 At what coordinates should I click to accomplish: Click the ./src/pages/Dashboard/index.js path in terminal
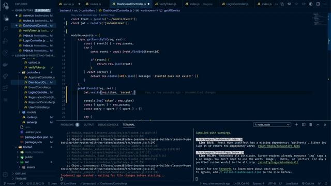click(x=219, y=139)
